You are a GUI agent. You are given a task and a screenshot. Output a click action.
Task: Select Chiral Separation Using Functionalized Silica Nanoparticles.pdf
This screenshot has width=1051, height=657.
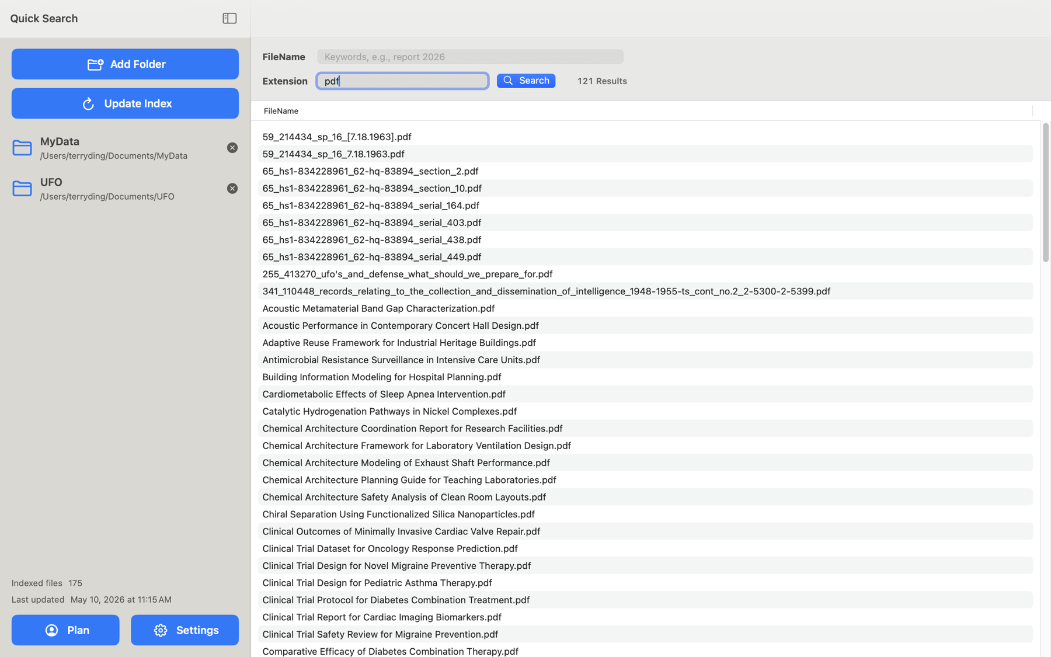(645, 515)
